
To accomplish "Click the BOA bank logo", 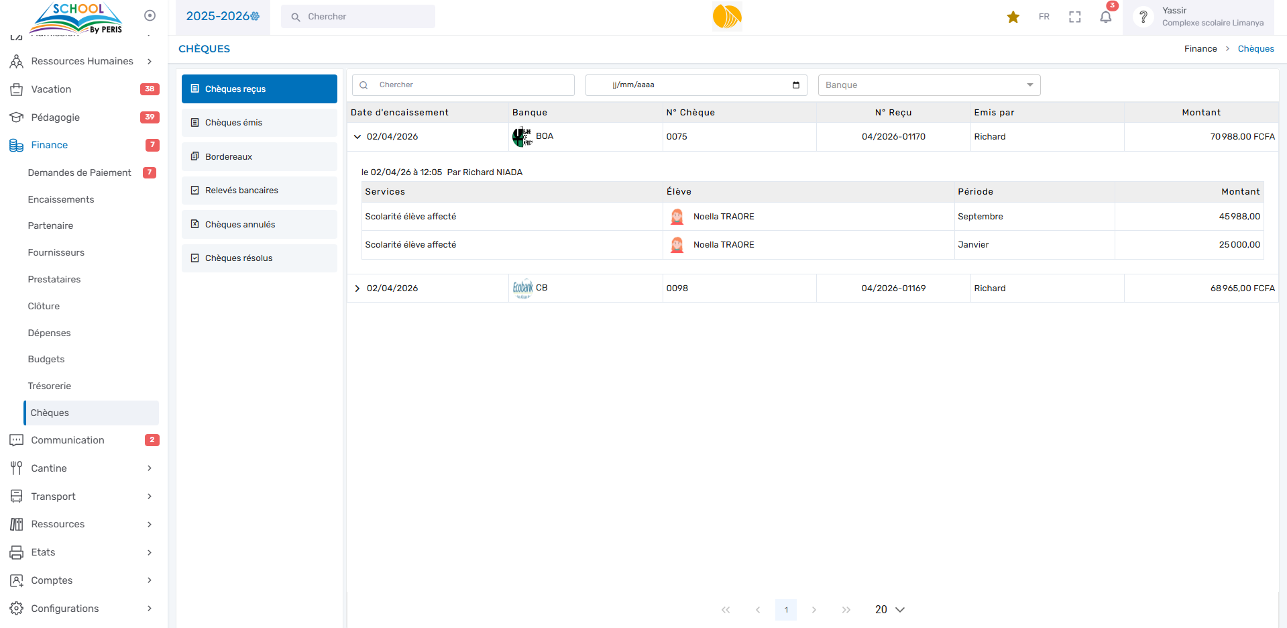I will coord(522,136).
